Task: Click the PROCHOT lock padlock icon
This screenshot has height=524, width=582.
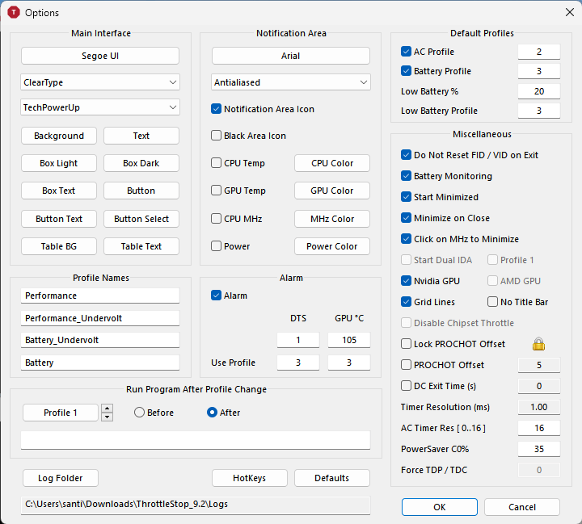Action: point(538,344)
